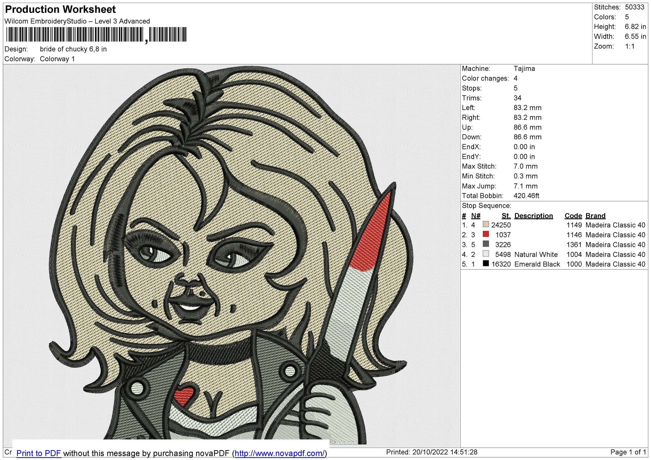Click the Trims value 34
This screenshot has width=651, height=460.
[x=518, y=98]
